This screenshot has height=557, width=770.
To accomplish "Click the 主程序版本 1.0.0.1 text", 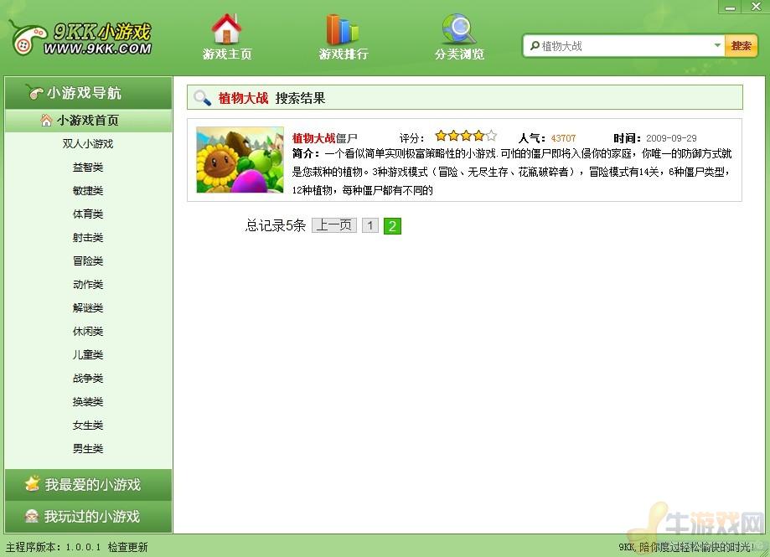I will (53, 547).
